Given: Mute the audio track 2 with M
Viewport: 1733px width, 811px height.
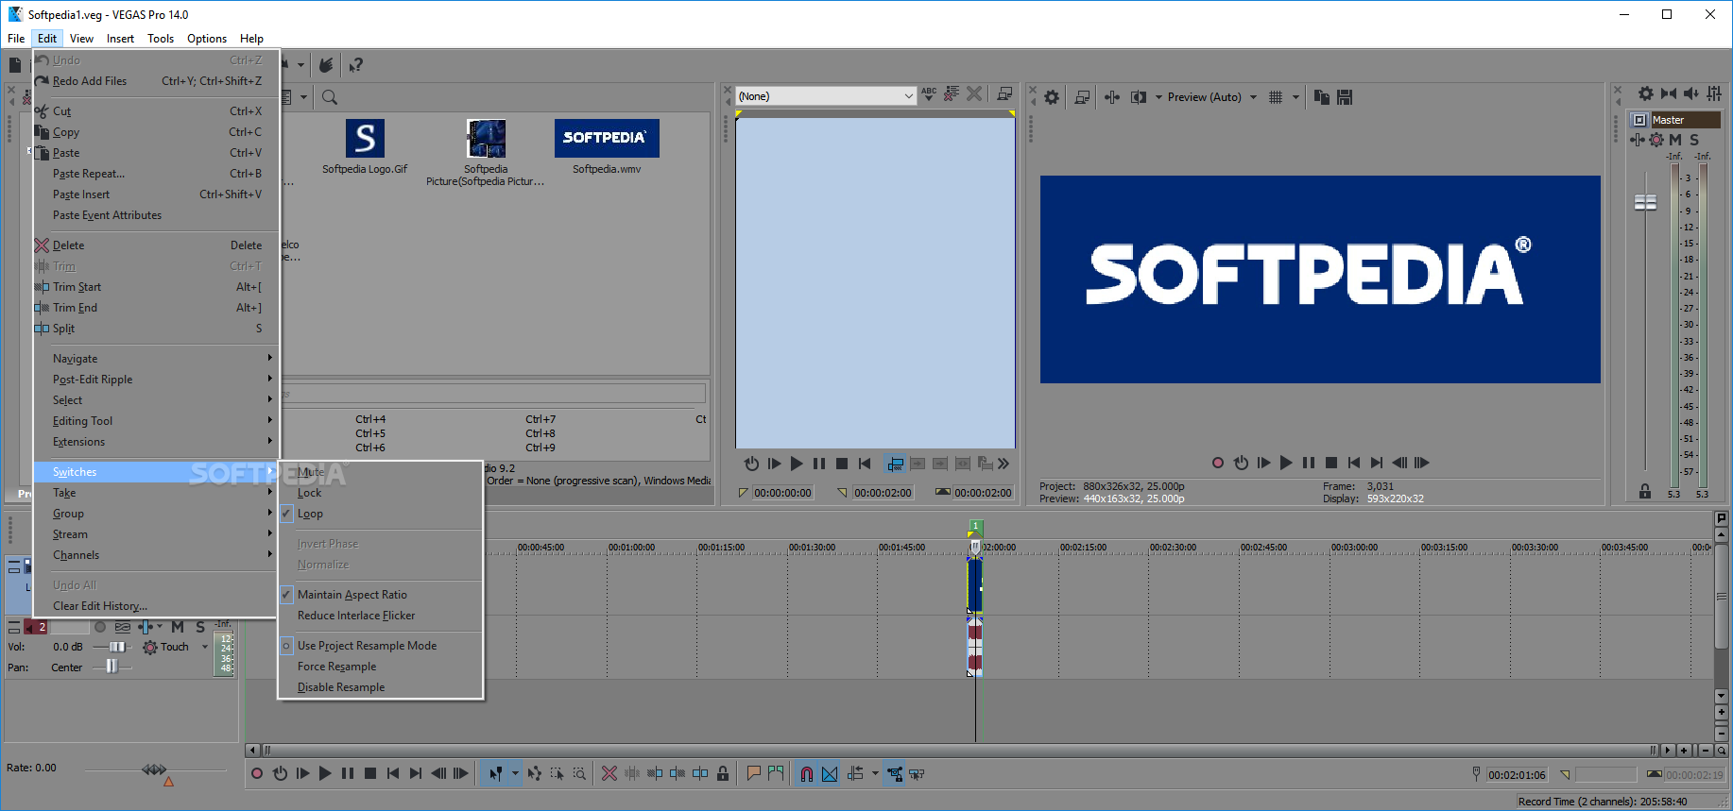Looking at the screenshot, I should pyautogui.click(x=178, y=627).
